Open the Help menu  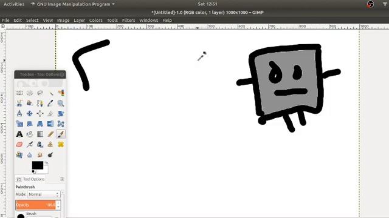click(167, 20)
